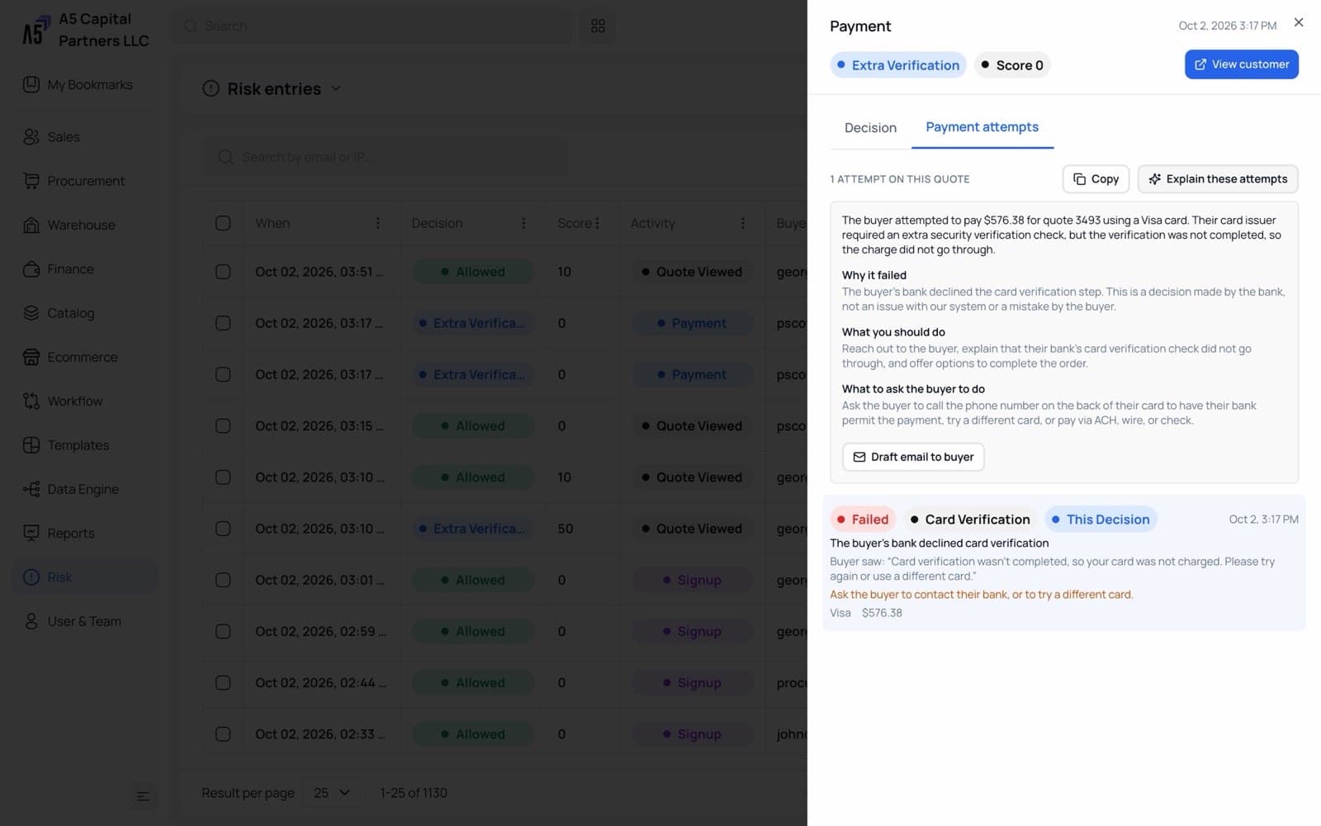Open the Decision column options menu
Image resolution: width=1321 pixels, height=826 pixels.
(x=523, y=223)
